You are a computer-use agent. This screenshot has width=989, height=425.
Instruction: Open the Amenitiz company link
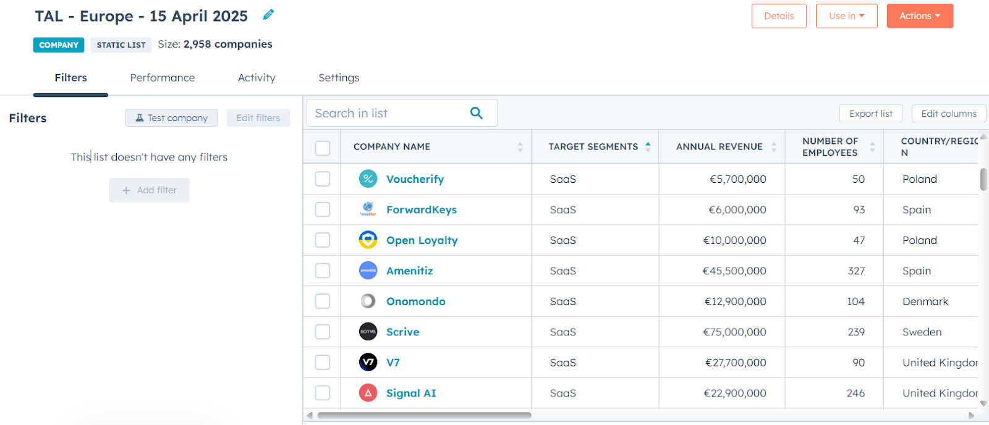[410, 271]
